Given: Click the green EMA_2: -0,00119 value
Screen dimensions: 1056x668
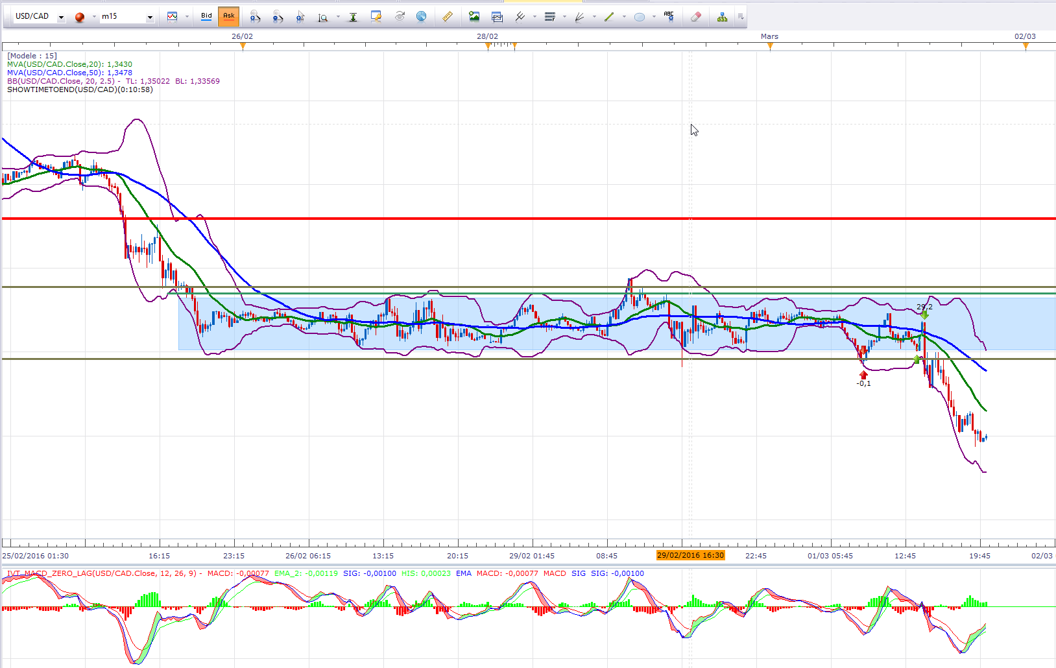Looking at the screenshot, I should [x=306, y=573].
